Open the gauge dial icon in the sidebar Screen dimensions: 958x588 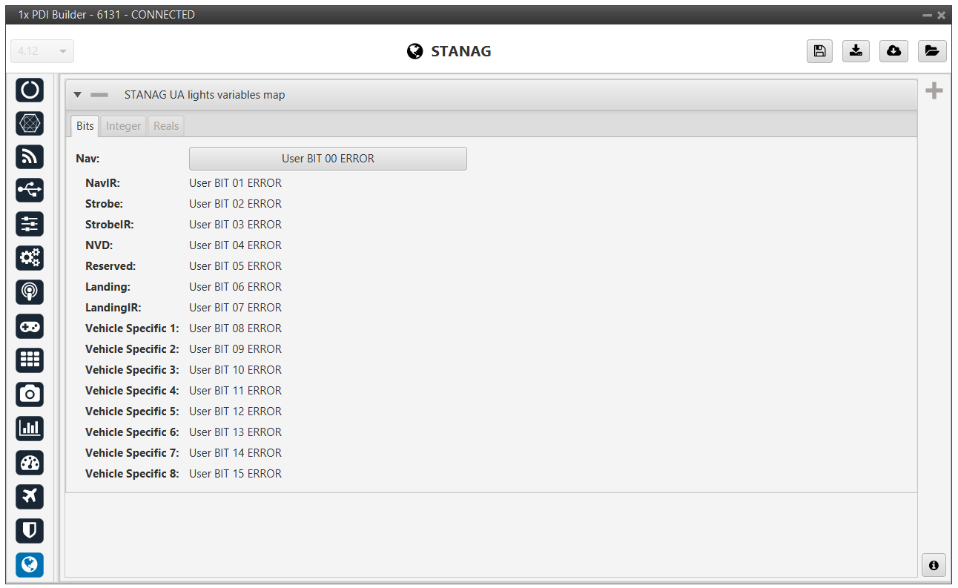pyautogui.click(x=30, y=463)
